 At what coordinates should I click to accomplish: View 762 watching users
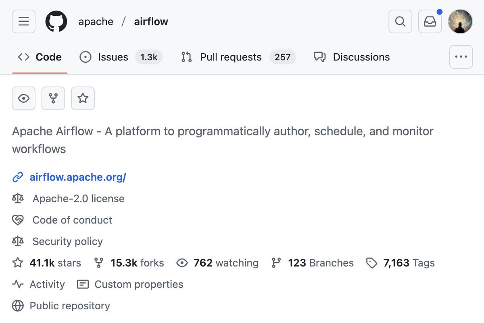click(x=226, y=263)
